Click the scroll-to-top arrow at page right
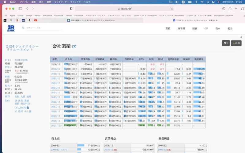 click(x=241, y=37)
